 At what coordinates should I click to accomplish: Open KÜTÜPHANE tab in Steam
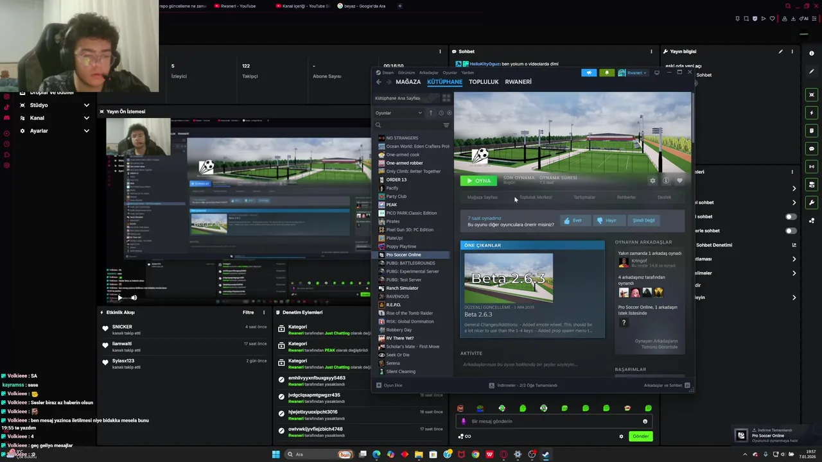[x=445, y=82]
